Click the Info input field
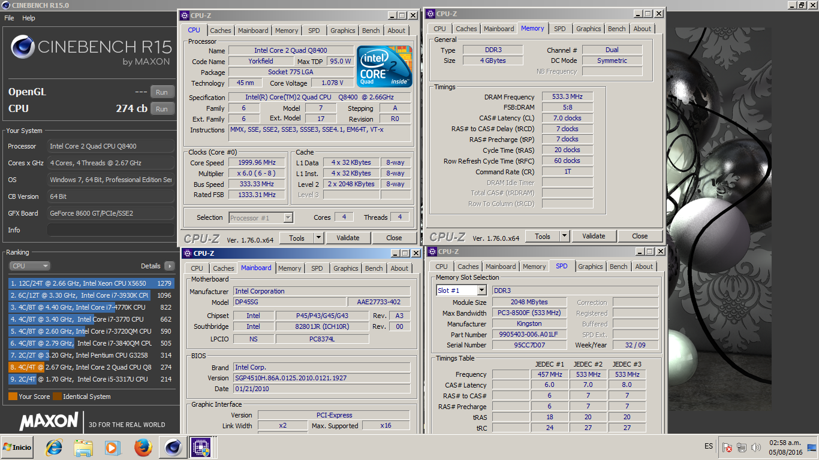The height and width of the screenshot is (460, 819). [x=111, y=230]
